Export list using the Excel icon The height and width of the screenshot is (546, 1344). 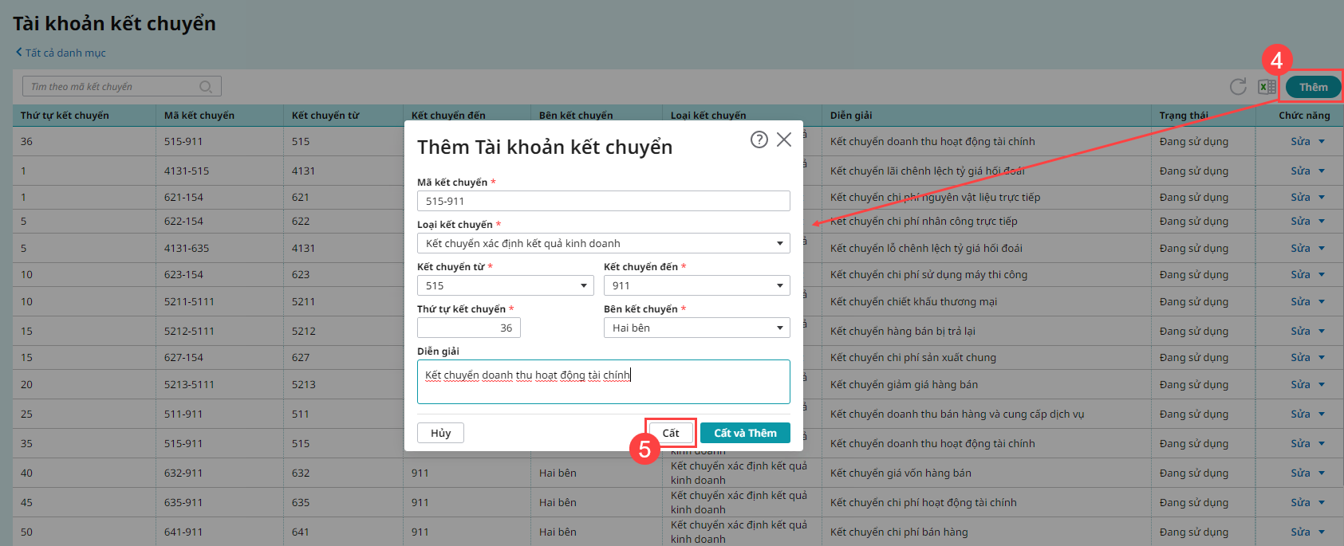pos(1267,87)
